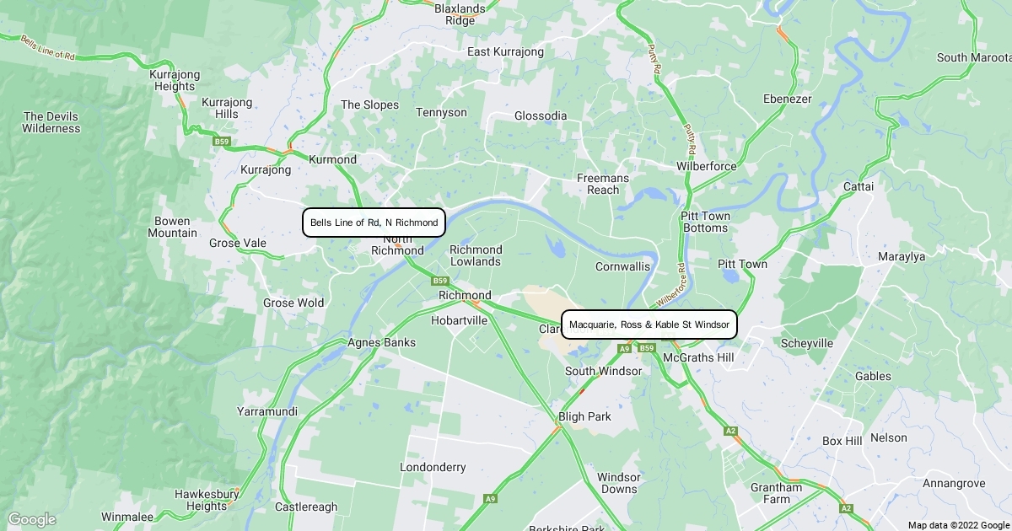Select the Wilberforce place label
The image size is (1012, 531).
coord(706,166)
